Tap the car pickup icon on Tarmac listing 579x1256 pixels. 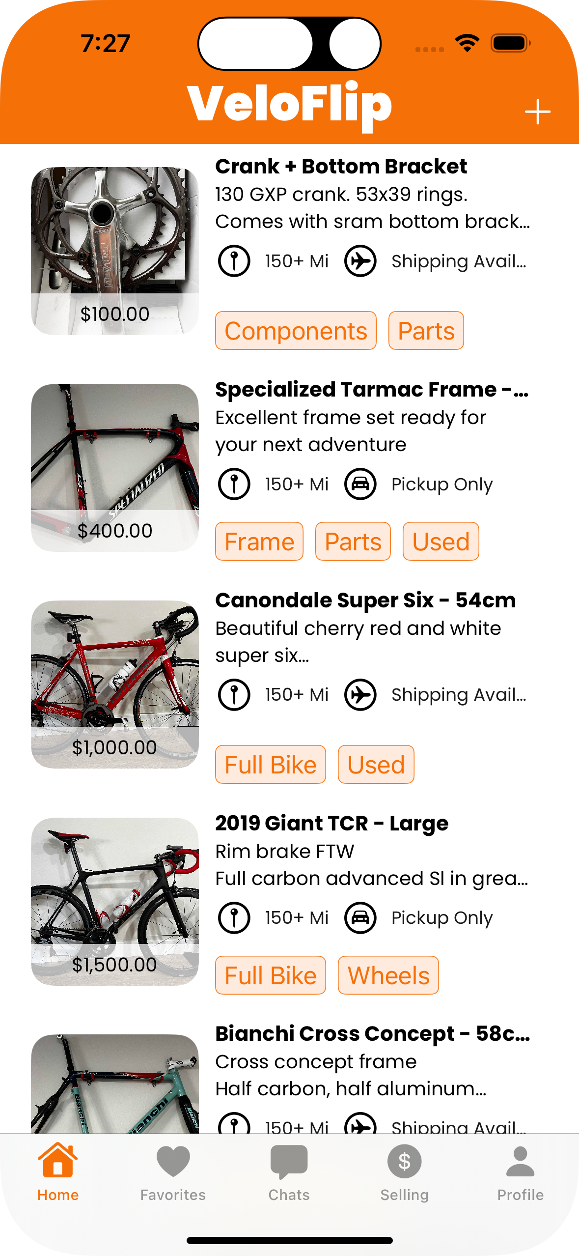coord(360,484)
